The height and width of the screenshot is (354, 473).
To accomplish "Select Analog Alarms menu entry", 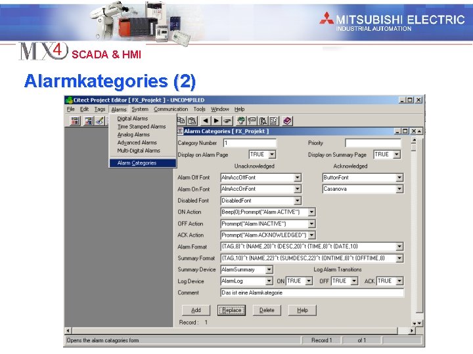I will point(143,134).
